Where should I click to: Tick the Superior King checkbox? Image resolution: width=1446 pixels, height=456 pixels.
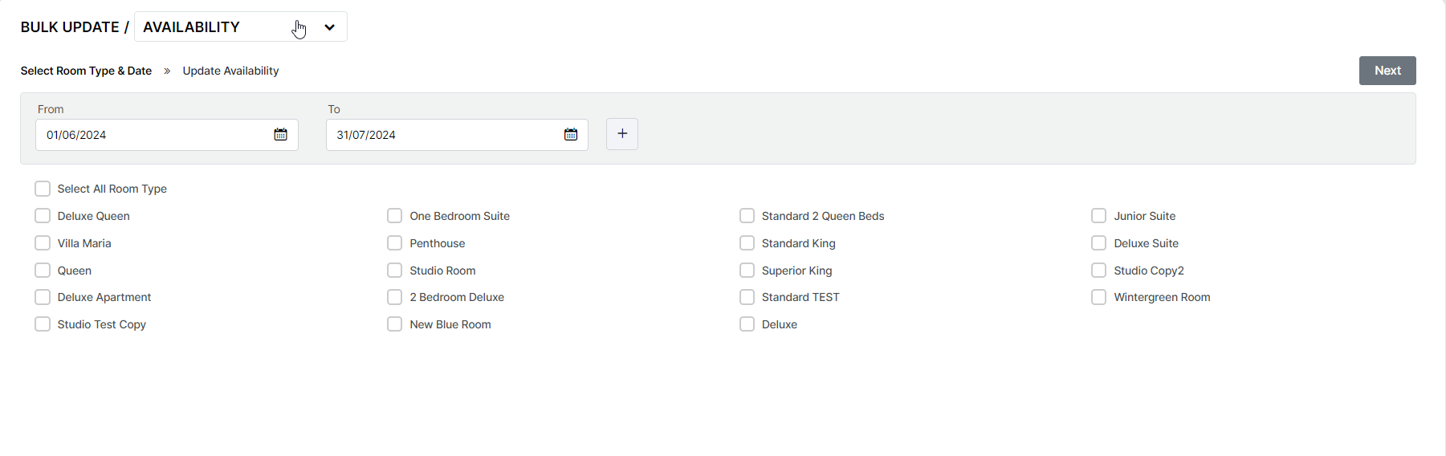pyautogui.click(x=747, y=271)
